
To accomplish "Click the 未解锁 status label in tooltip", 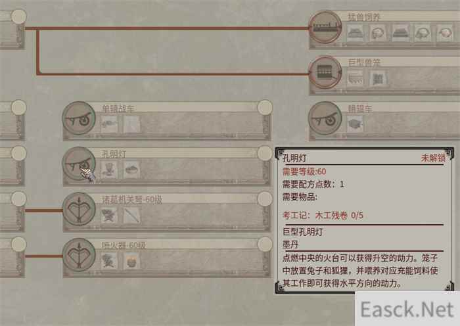I will click(x=433, y=158).
